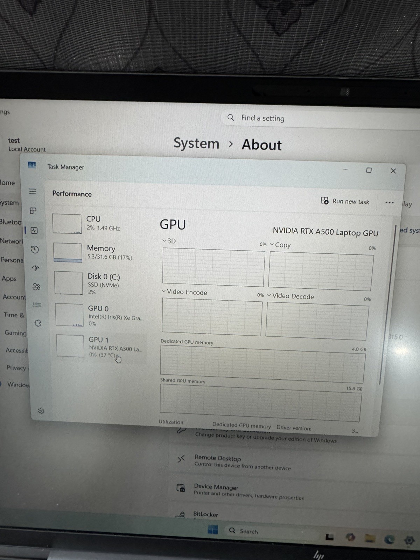This screenshot has height=560, width=420.
Task: Click the Run new task button
Action: (345, 201)
